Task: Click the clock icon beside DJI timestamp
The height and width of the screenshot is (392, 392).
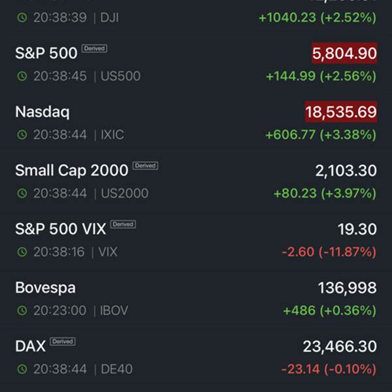Action: 22,18
